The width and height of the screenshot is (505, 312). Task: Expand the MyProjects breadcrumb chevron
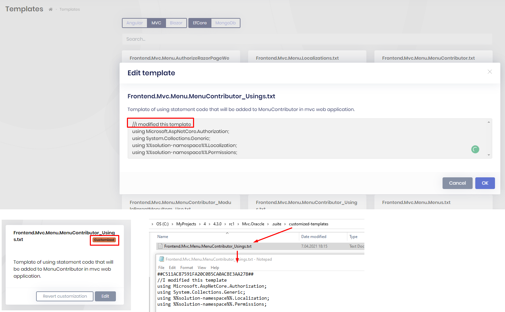(200, 224)
